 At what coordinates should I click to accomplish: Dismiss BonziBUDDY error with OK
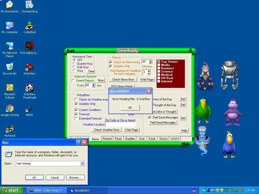pyautogui.click(x=130, y=108)
